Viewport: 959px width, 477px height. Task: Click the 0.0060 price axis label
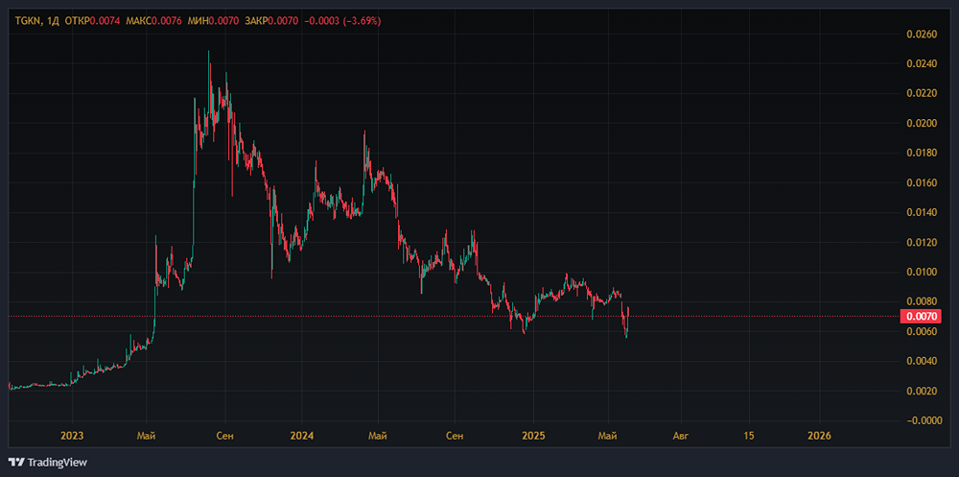pos(921,332)
